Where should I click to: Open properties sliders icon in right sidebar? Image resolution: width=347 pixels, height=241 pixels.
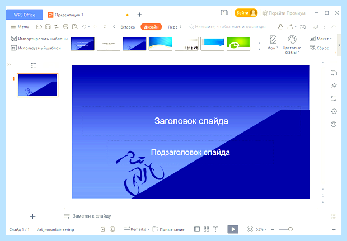click(334, 98)
